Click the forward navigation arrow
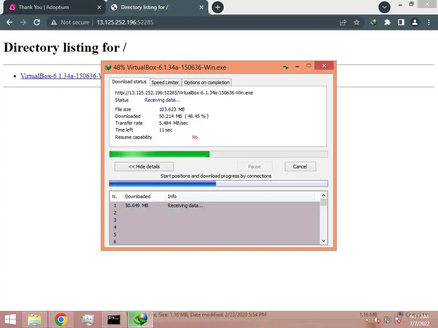 [23, 22]
